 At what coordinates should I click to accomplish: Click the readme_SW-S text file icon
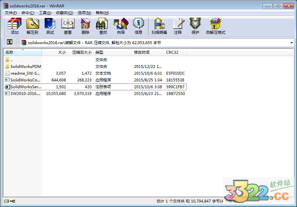[7, 73]
